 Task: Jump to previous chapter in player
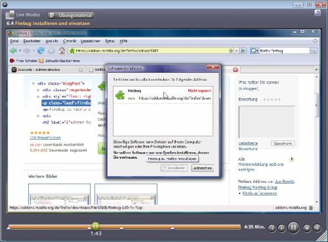(272, 228)
